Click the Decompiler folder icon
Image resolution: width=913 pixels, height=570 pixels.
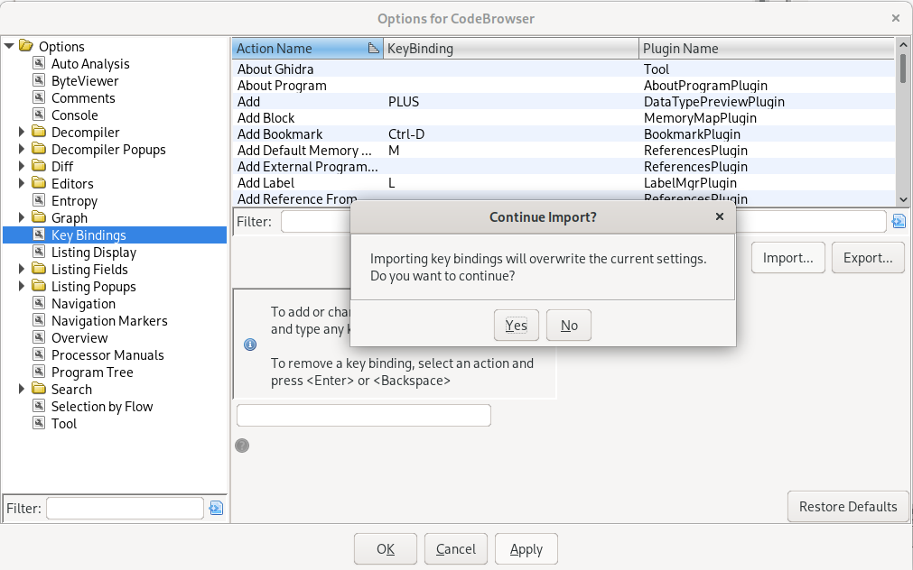[39, 132]
